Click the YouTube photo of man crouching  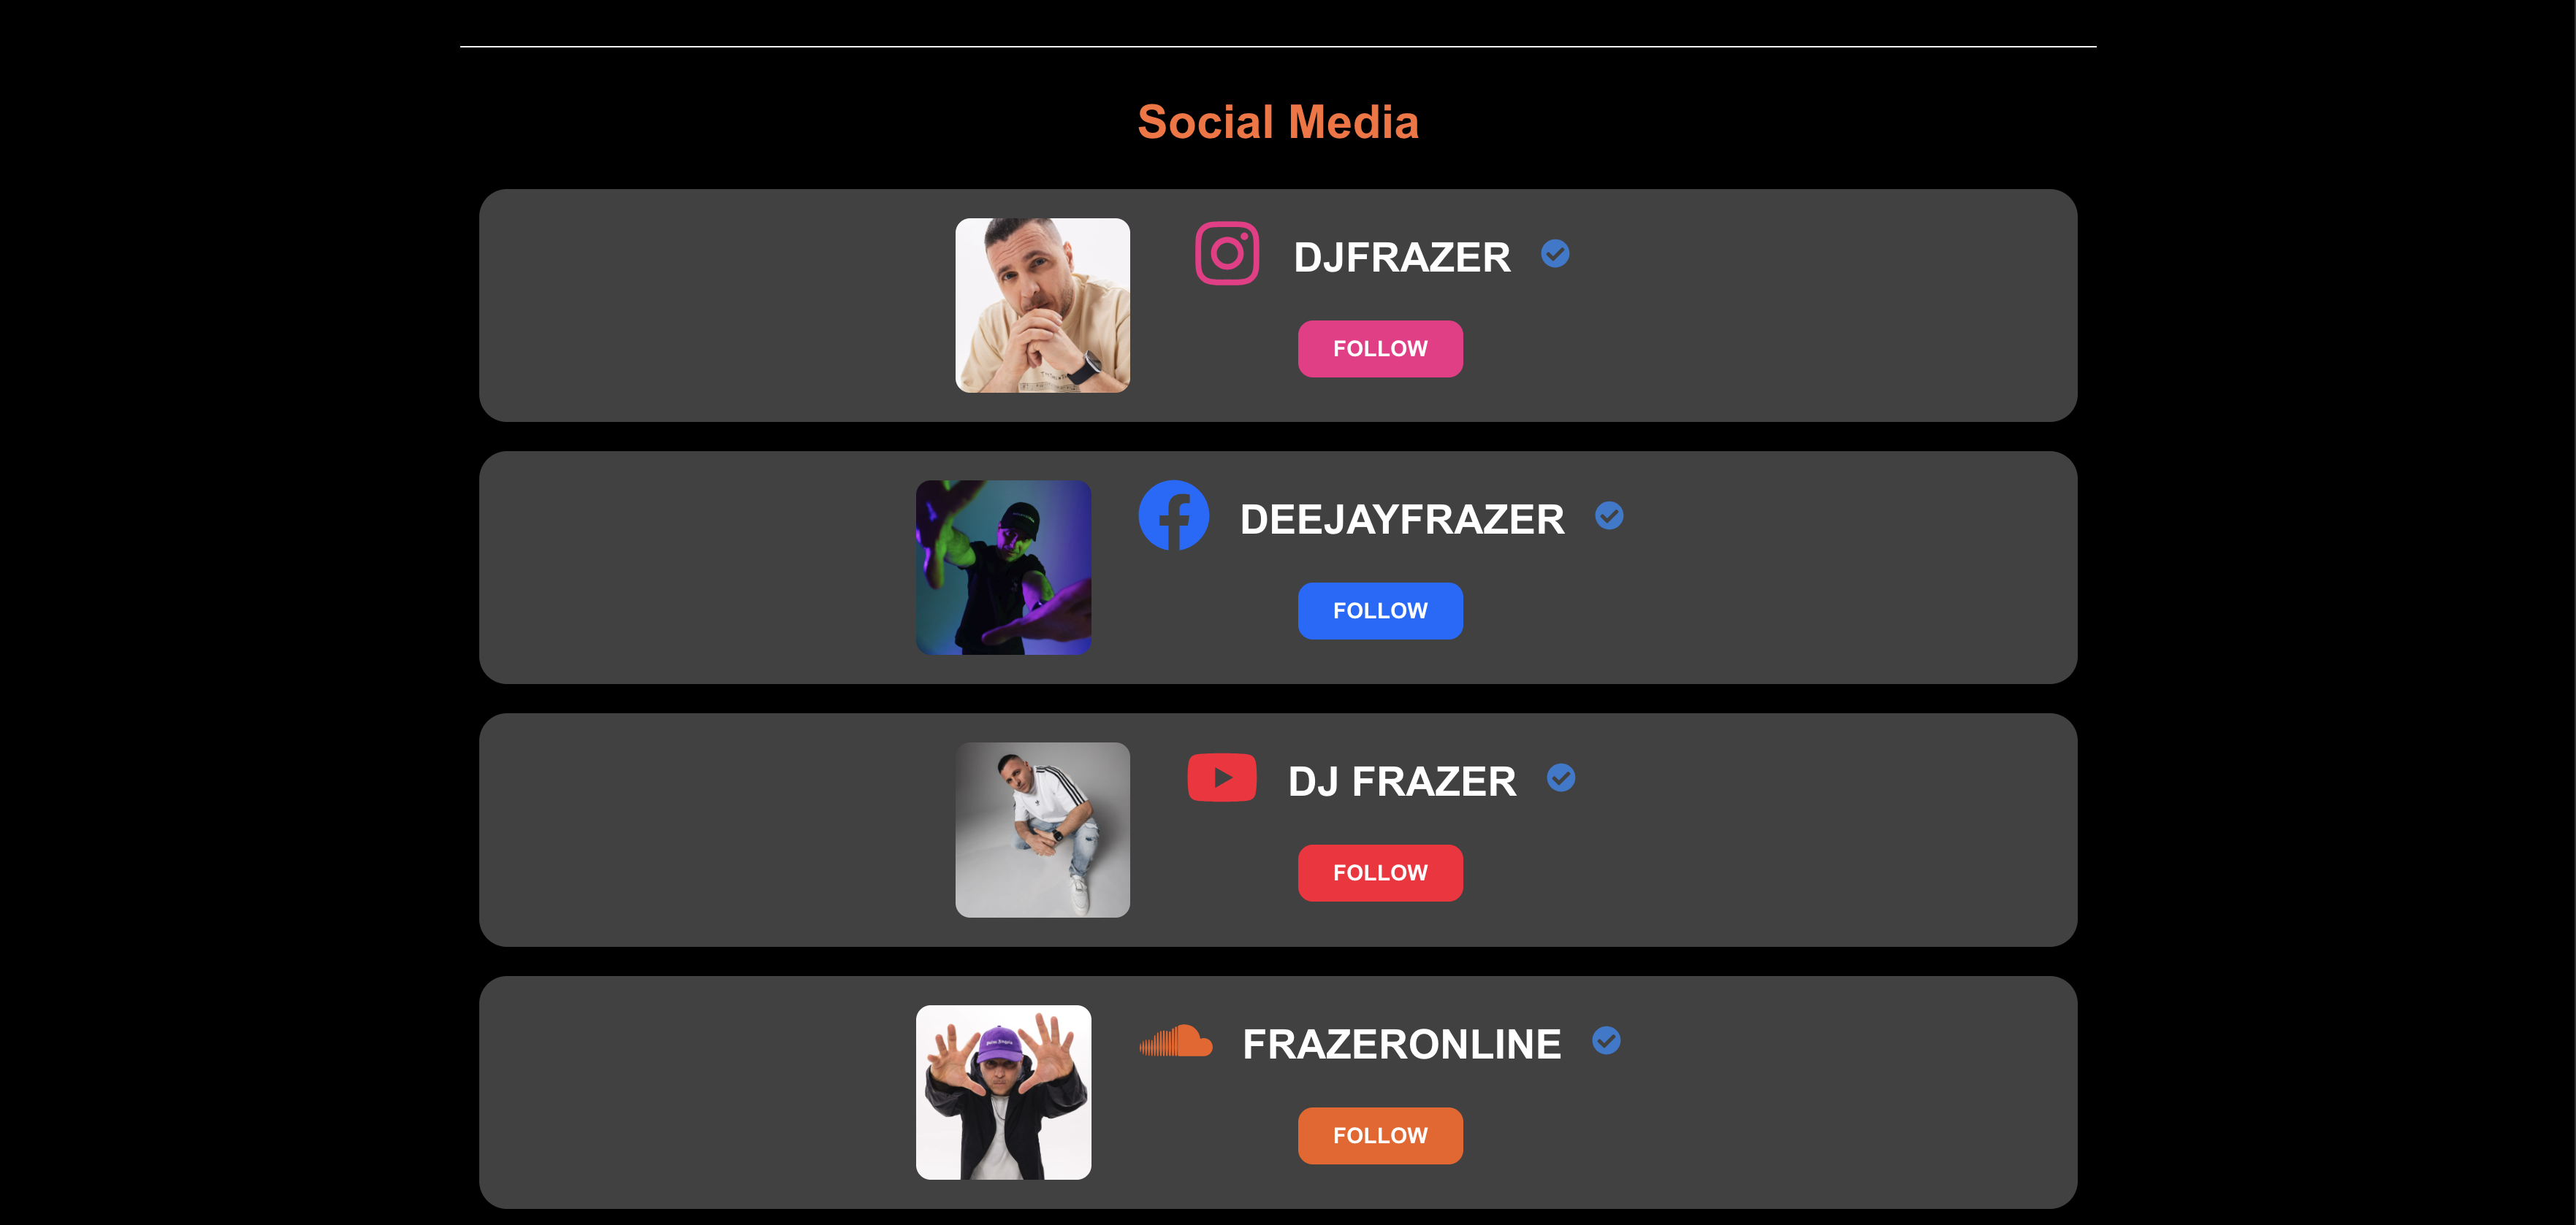point(1042,829)
